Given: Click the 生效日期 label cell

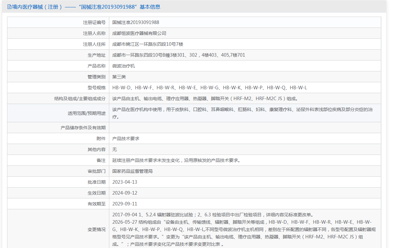Looking at the screenshot, I should [x=58, y=193].
